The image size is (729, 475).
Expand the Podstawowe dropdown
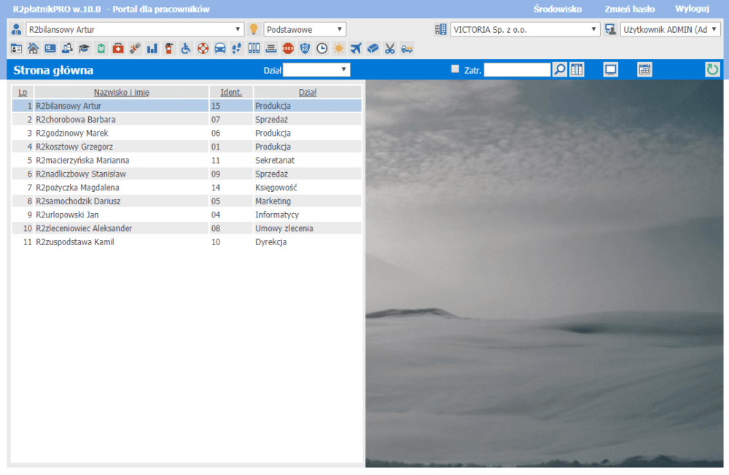click(305, 29)
